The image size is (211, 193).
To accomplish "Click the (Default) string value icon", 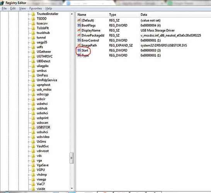I will (79, 20).
